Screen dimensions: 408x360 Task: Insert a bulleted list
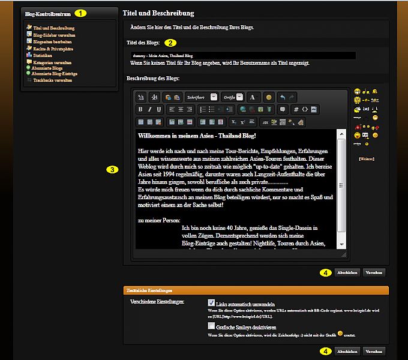tap(212, 110)
